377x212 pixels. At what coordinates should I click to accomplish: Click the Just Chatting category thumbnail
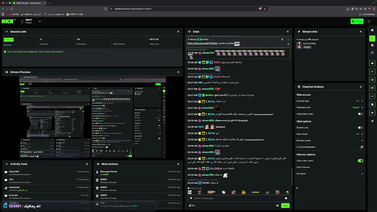pyautogui.click(x=299, y=45)
